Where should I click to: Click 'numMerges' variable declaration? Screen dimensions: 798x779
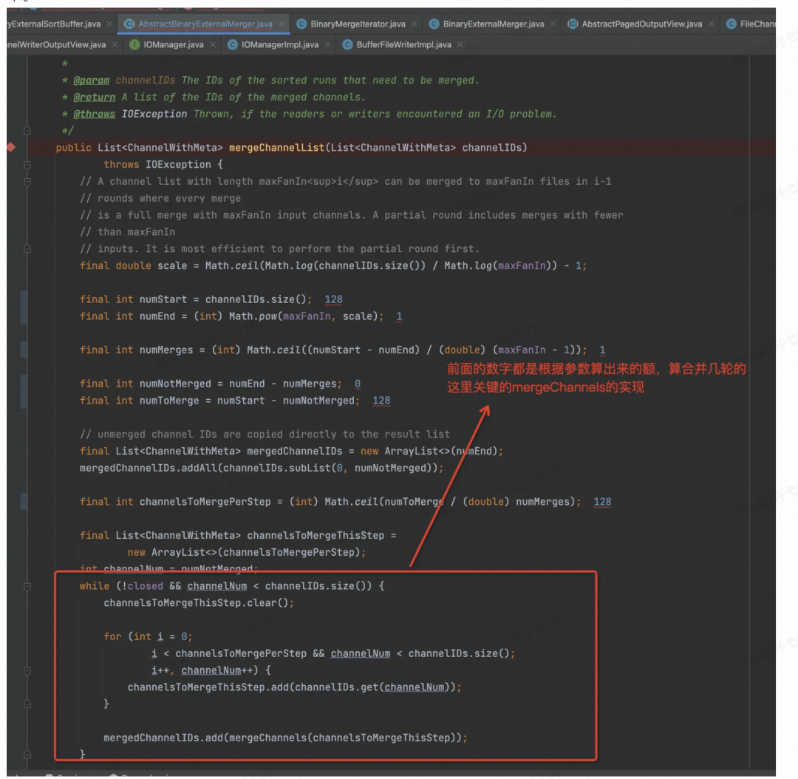coord(166,350)
